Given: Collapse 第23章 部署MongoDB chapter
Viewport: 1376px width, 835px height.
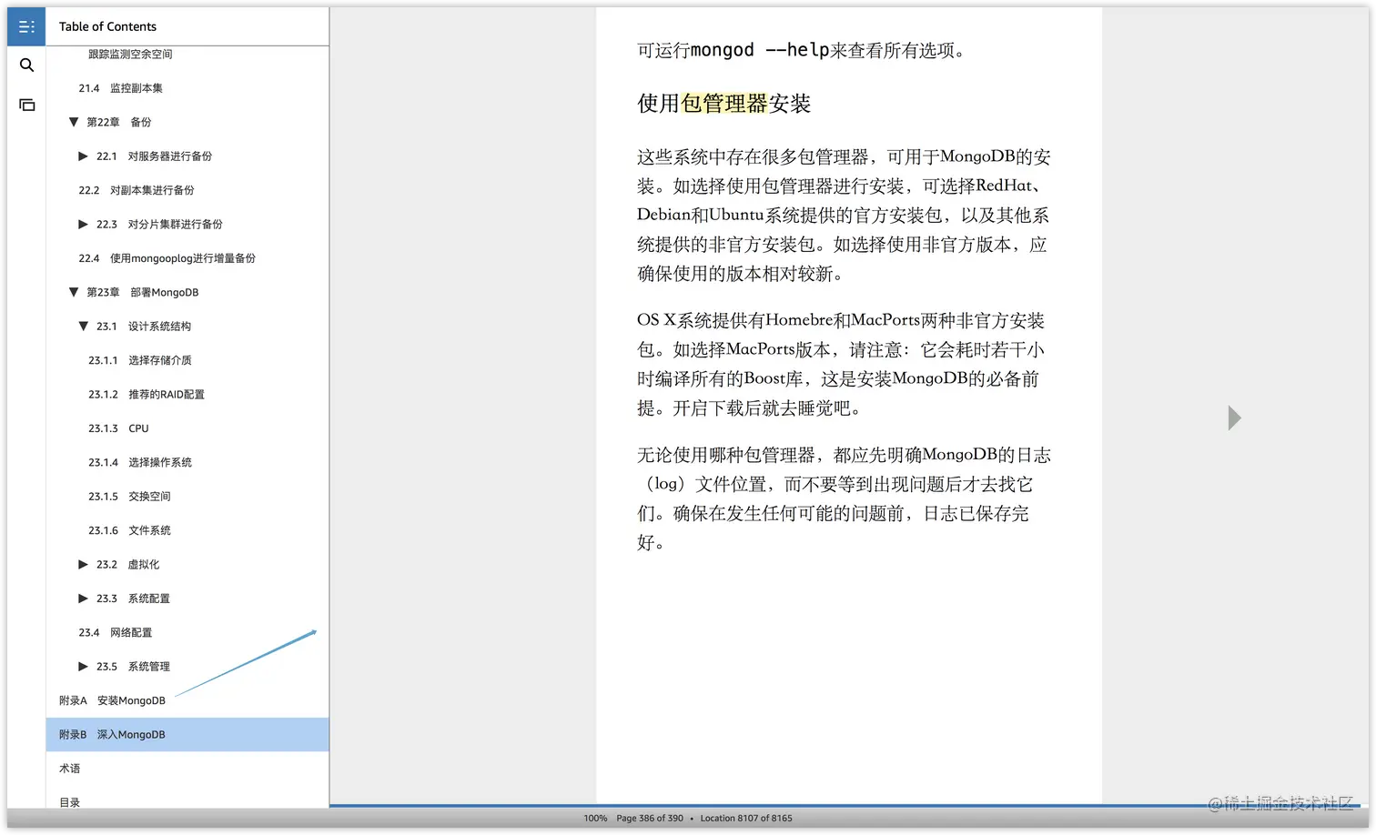Looking at the screenshot, I should point(74,292).
